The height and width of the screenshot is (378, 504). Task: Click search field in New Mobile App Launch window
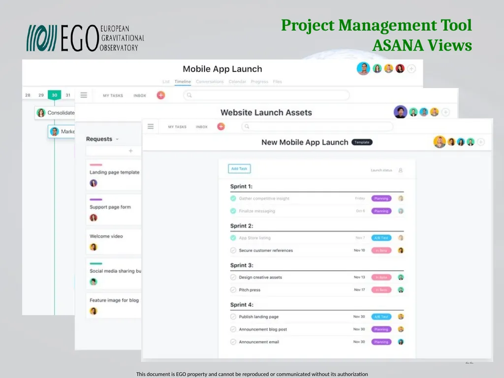point(317,126)
